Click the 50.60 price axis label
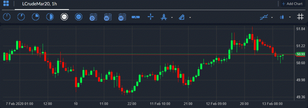 coord(300,63)
